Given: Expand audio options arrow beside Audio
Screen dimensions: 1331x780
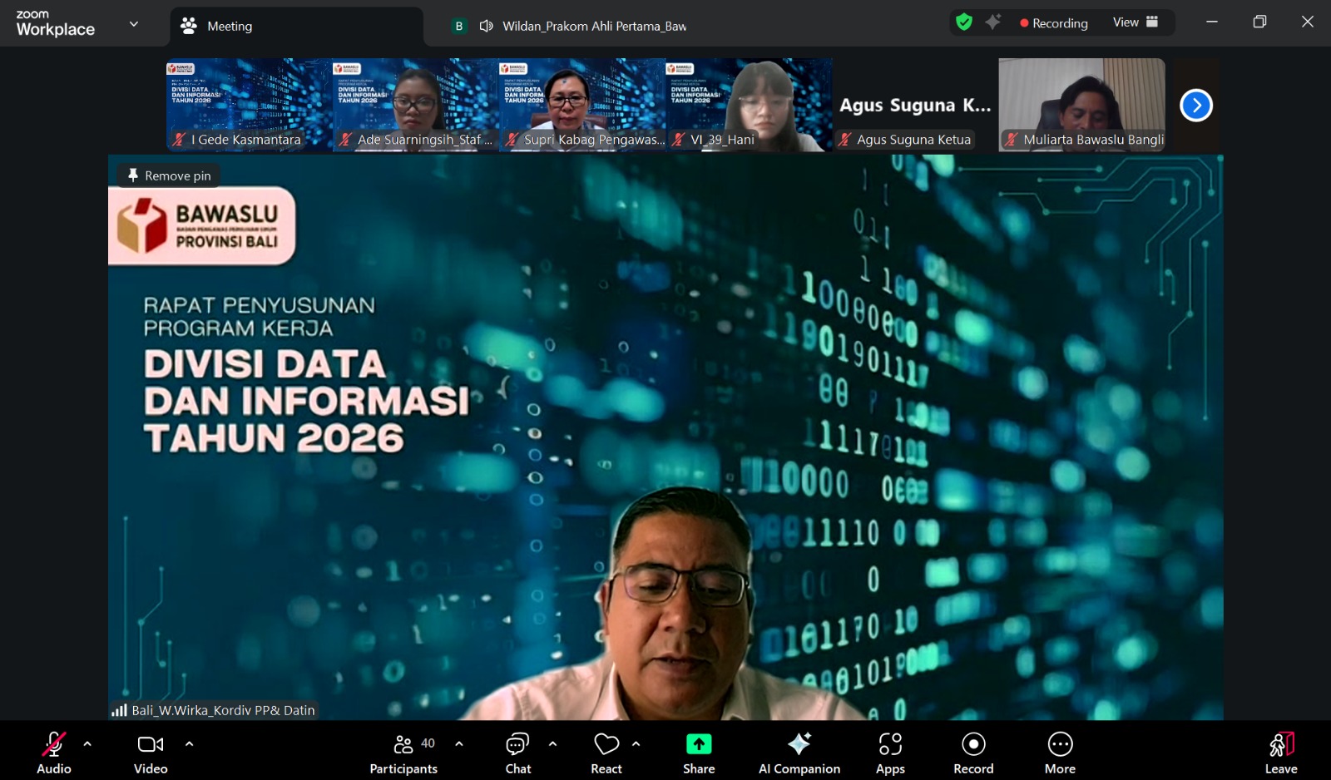Looking at the screenshot, I should tap(87, 743).
